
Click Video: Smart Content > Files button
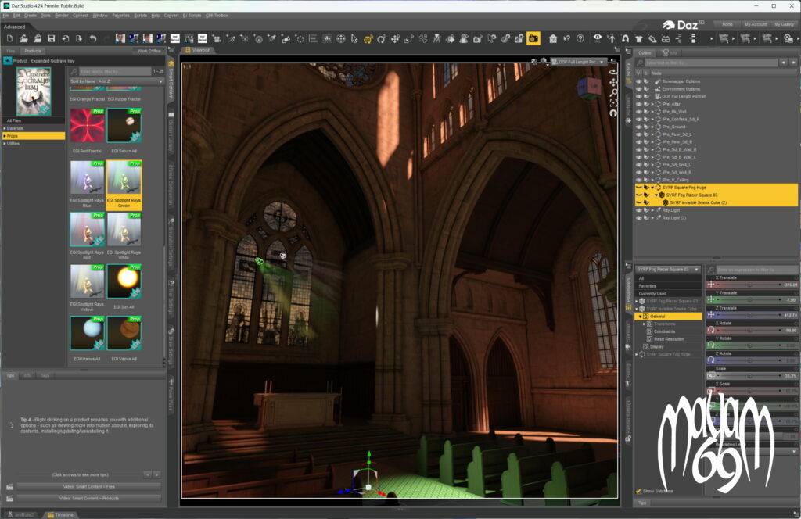[89, 487]
